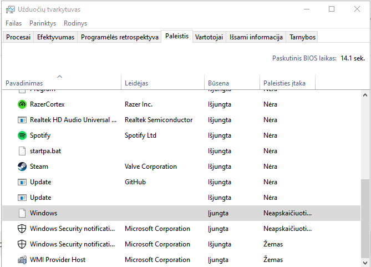Select the startpa.bat entry name
This screenshot has height=267, width=371.
pyautogui.click(x=45, y=151)
